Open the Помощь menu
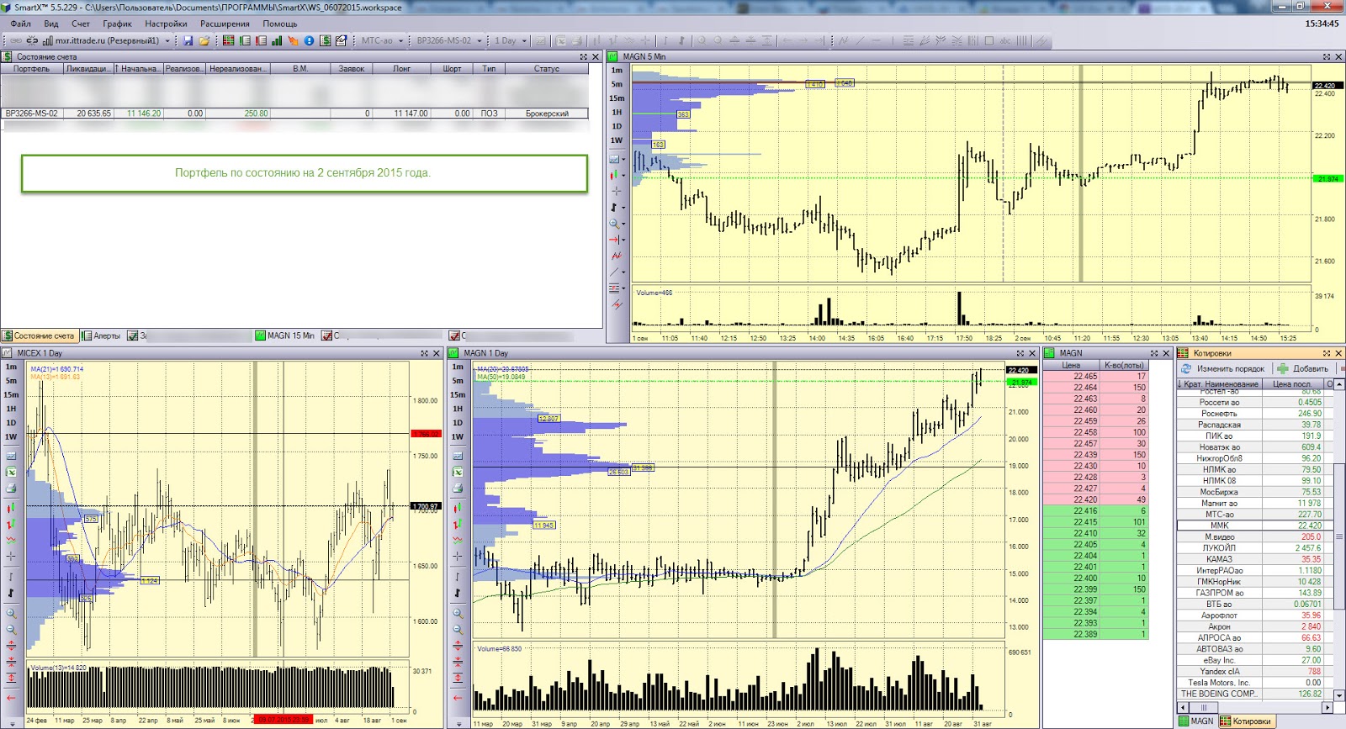The height and width of the screenshot is (729, 1346). [x=280, y=24]
